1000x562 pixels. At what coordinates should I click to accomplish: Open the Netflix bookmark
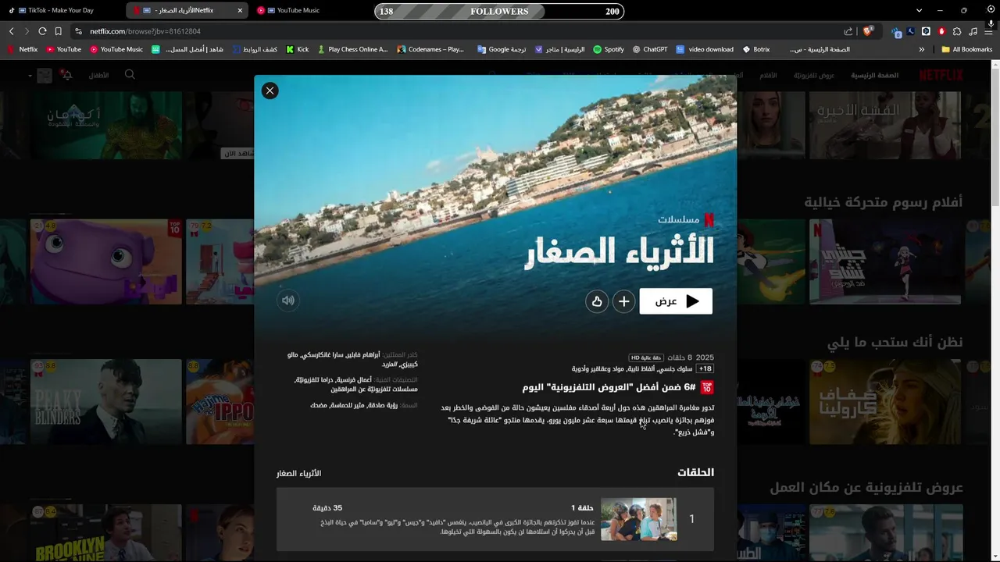click(23, 49)
